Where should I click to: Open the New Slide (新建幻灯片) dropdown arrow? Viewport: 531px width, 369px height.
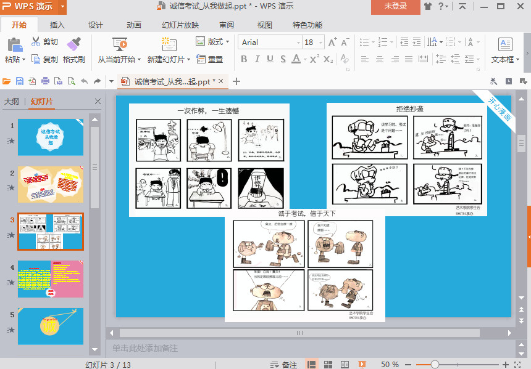tap(188, 60)
